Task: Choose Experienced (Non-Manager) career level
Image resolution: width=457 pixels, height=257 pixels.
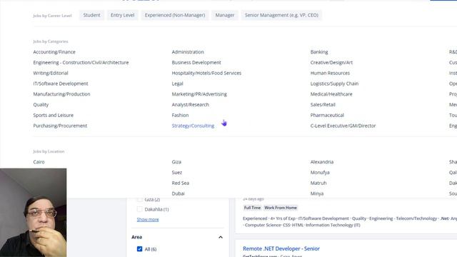Action: click(175, 15)
